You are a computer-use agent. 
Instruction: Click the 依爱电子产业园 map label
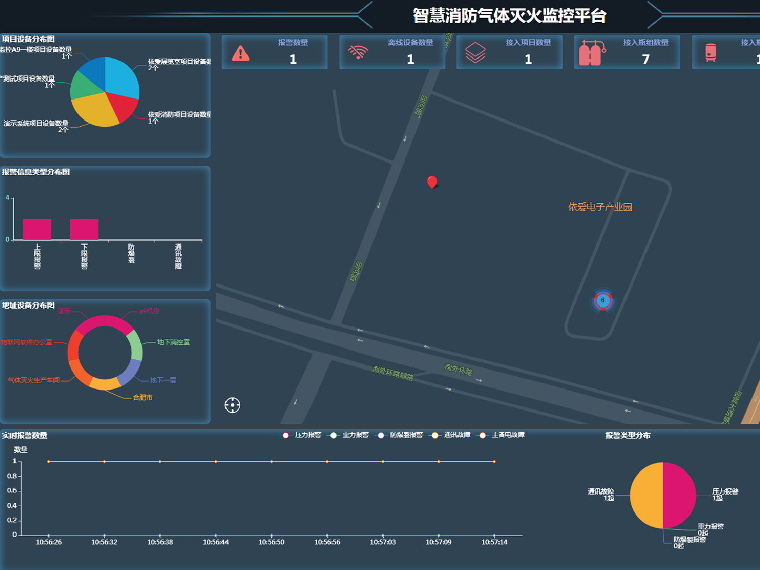[x=600, y=207]
